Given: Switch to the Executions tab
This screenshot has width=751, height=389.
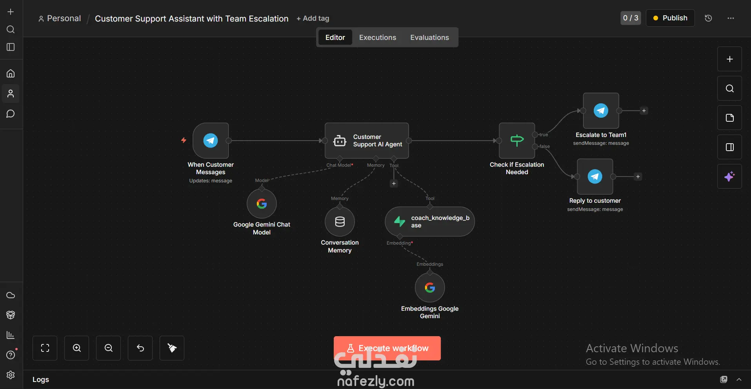Looking at the screenshot, I should 378,38.
